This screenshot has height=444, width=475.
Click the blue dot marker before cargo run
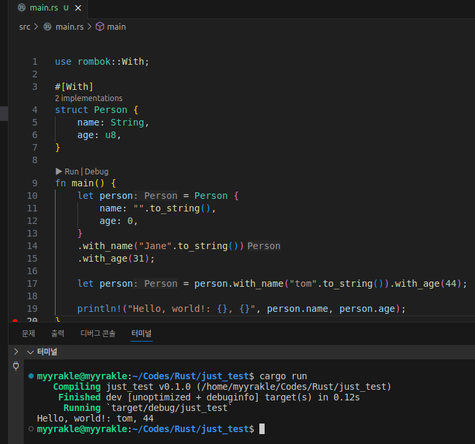click(31, 376)
